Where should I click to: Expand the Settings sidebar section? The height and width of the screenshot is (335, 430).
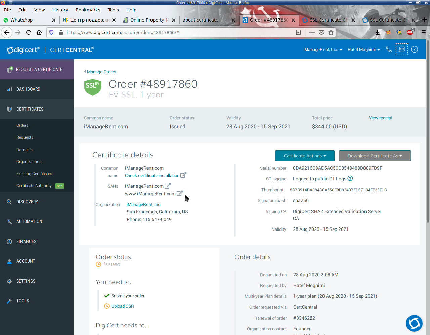tap(37, 281)
